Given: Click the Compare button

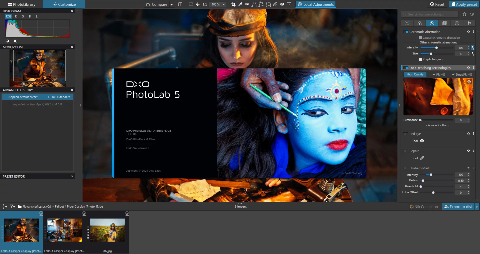Looking at the screenshot, I should click(157, 4).
